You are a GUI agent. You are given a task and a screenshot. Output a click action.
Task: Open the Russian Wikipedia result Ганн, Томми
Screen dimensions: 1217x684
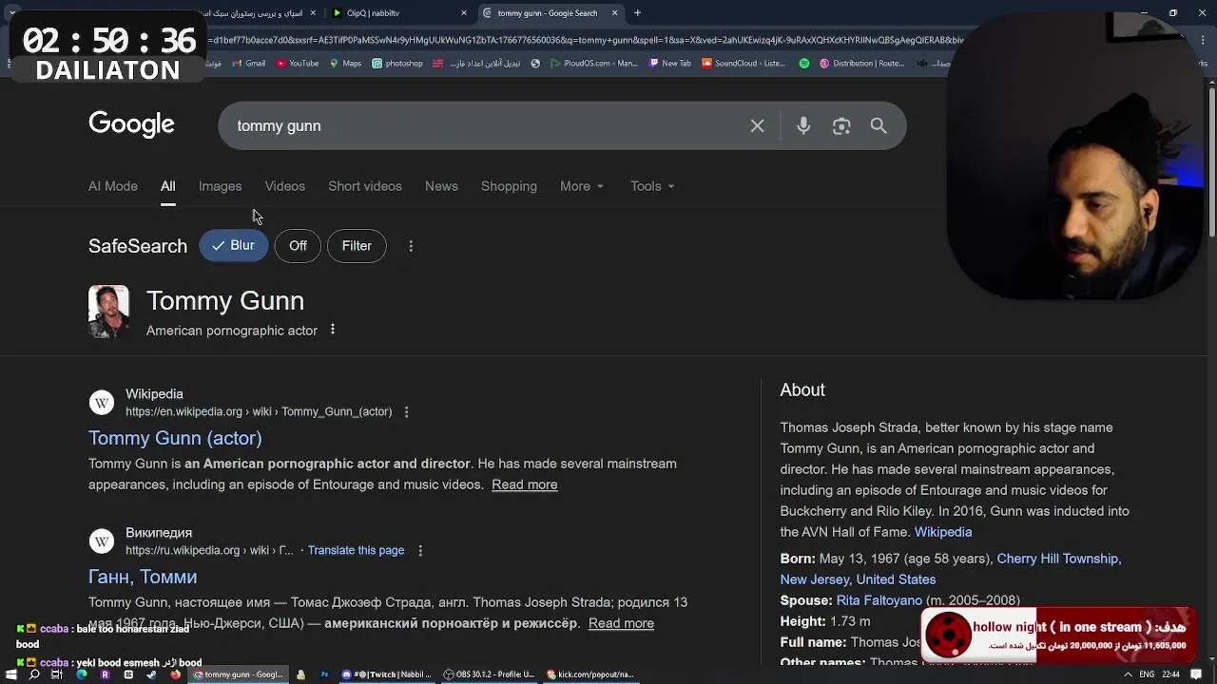point(143,577)
